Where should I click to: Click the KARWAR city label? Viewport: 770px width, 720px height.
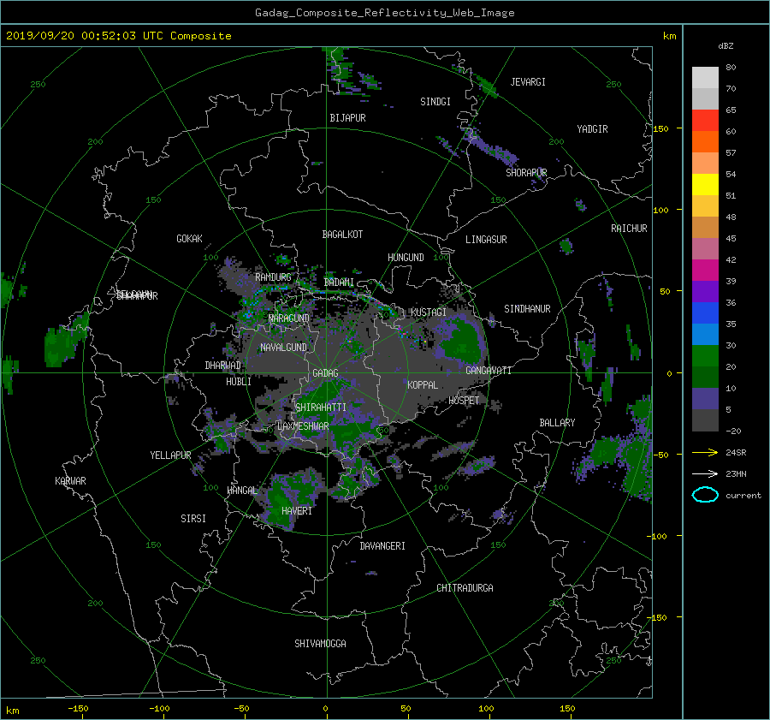pos(70,481)
